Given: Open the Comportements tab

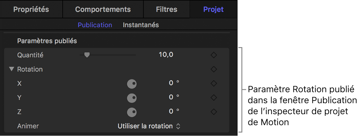Looking at the screenshot, I should (103, 9).
